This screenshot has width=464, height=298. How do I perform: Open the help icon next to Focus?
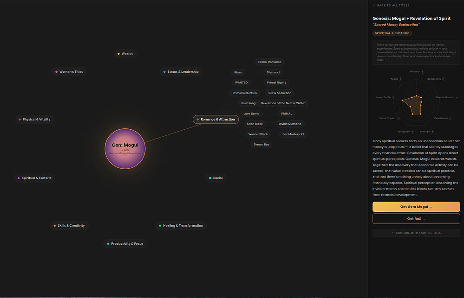pyautogui.click(x=401, y=79)
